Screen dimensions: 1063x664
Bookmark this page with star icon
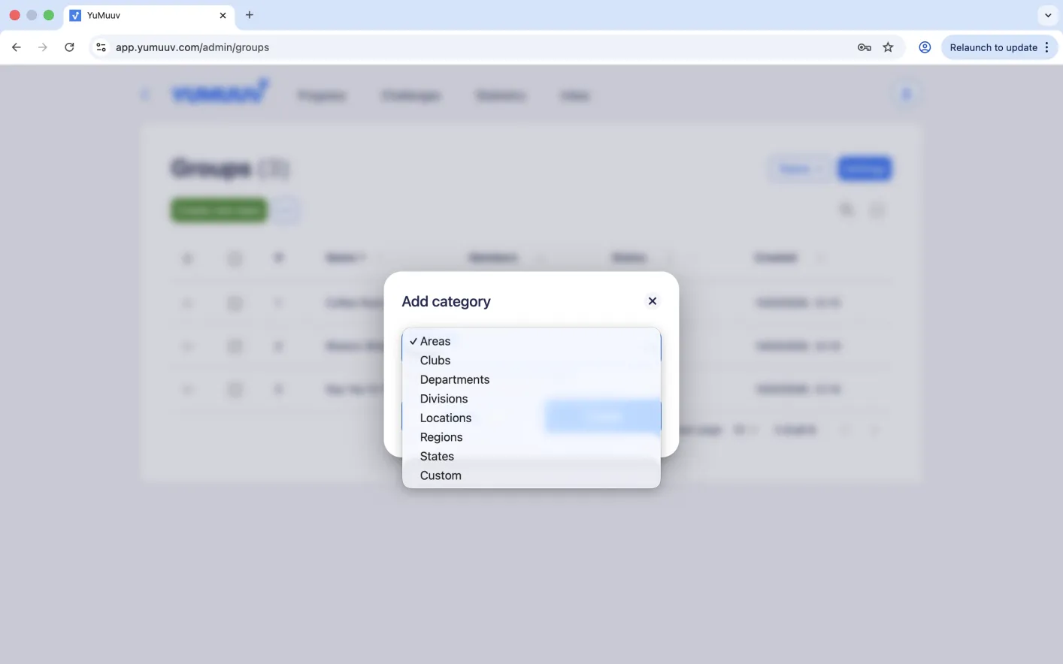(889, 47)
